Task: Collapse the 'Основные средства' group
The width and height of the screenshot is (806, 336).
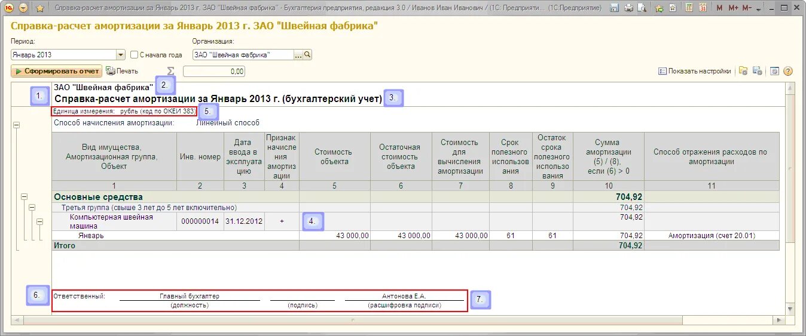Action: [25, 196]
